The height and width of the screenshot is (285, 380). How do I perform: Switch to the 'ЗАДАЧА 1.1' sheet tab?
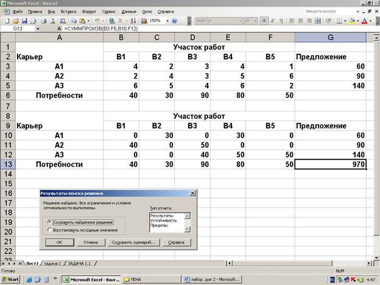pyautogui.click(x=79, y=263)
